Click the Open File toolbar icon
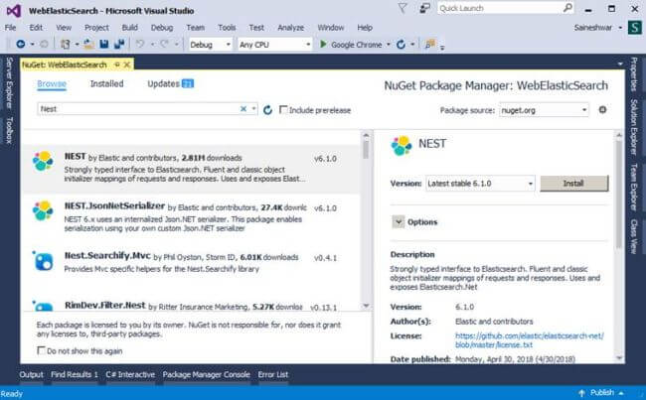 88,44
